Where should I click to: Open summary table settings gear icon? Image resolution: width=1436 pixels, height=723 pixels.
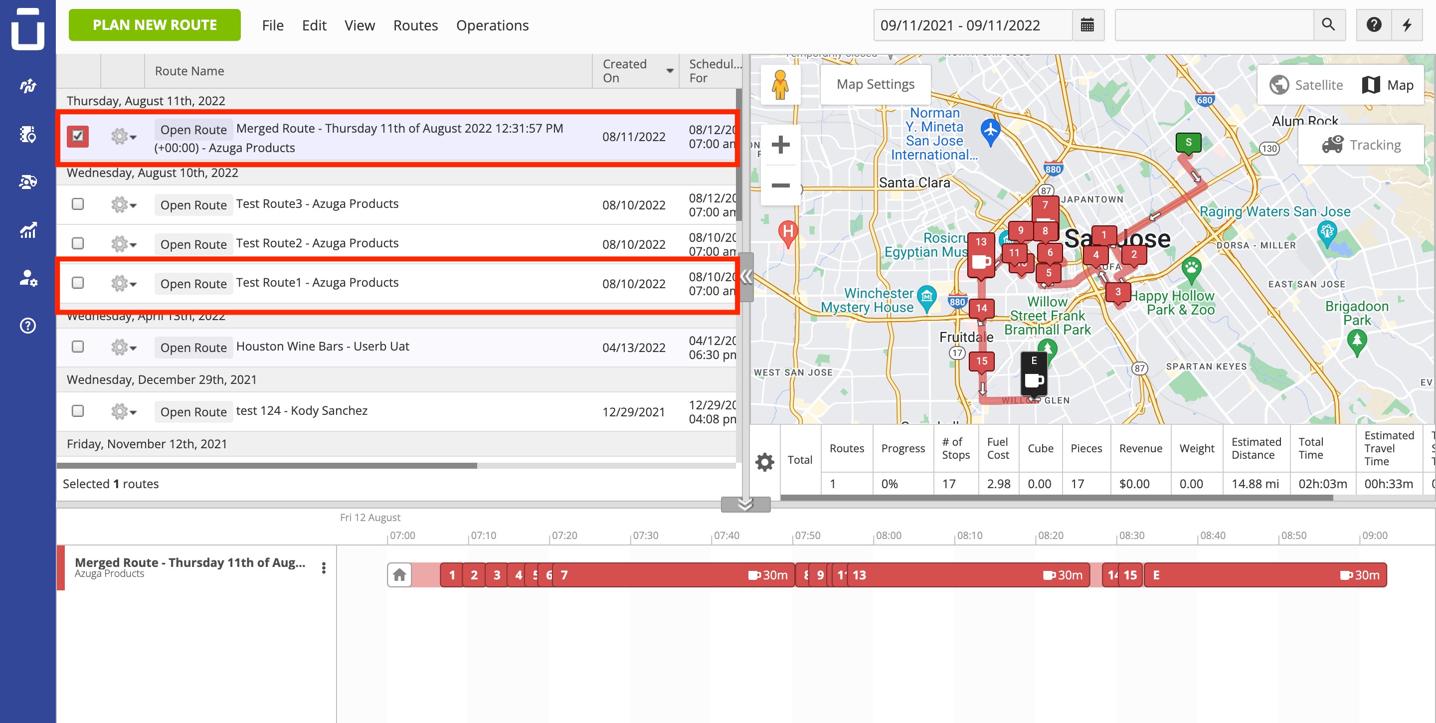pyautogui.click(x=765, y=462)
